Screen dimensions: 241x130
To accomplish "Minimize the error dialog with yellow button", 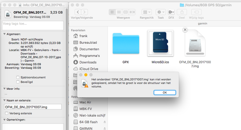I will click(x=86, y=75).
